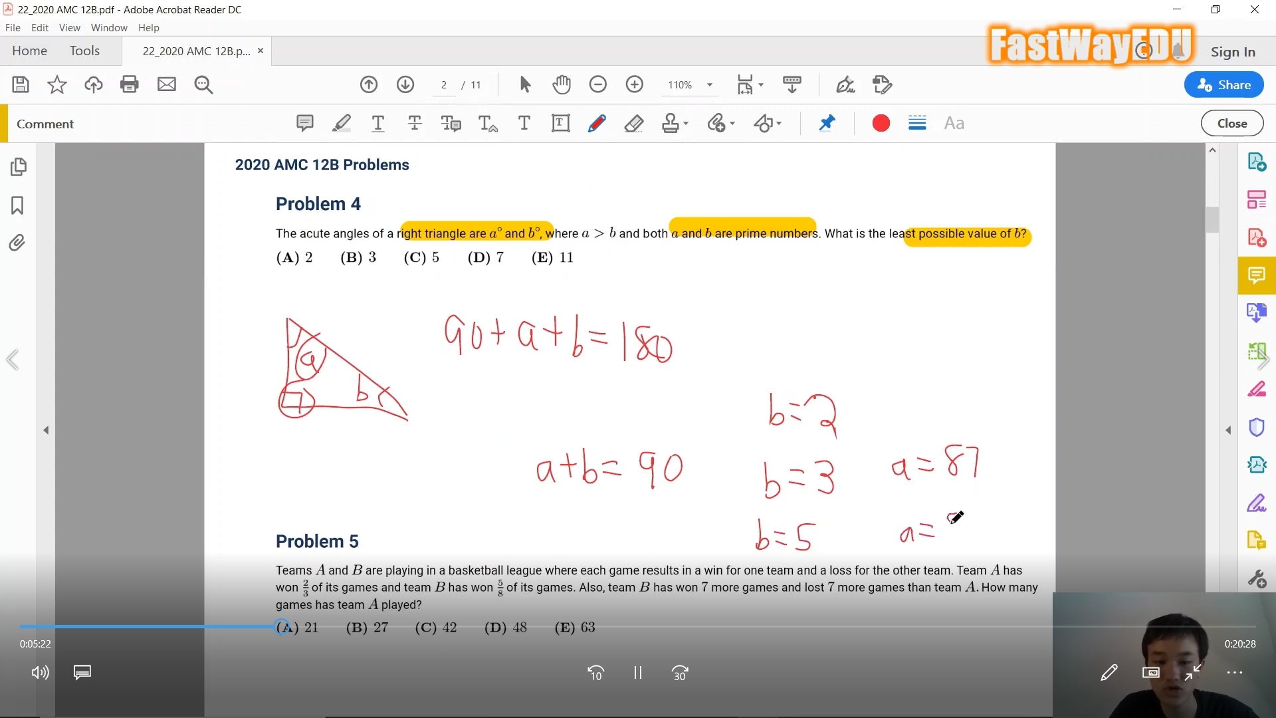
Task: Click the Print icon
Action: click(x=130, y=84)
